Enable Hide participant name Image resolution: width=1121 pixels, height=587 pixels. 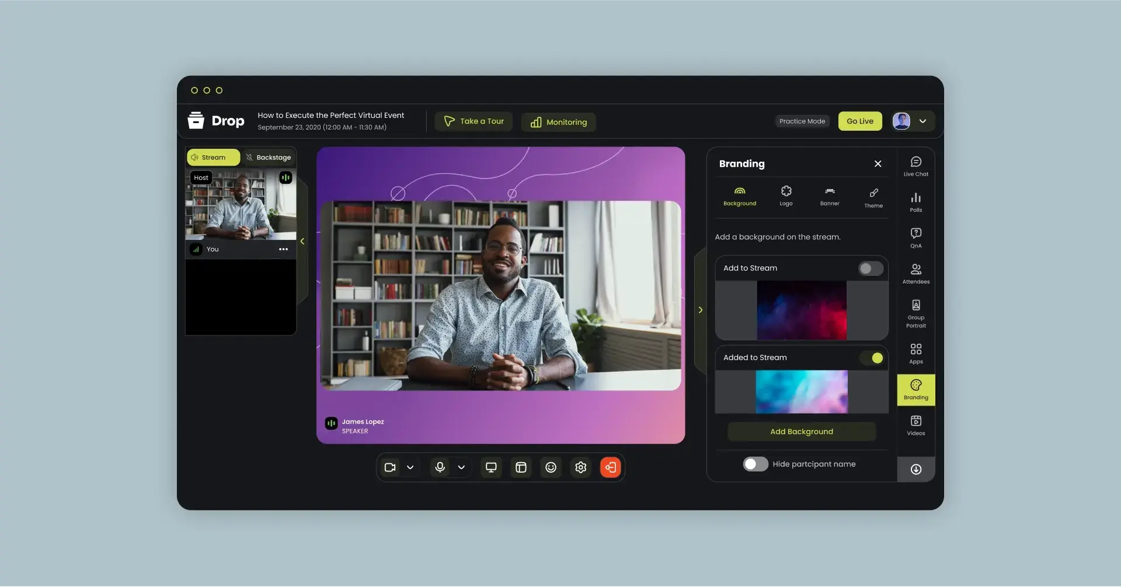[x=755, y=464]
